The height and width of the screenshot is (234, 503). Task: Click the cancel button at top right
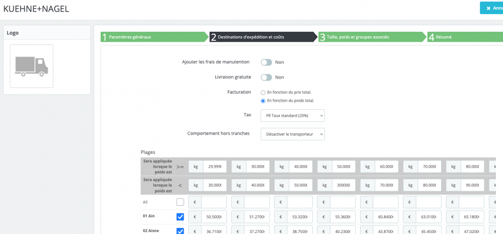click(x=491, y=8)
